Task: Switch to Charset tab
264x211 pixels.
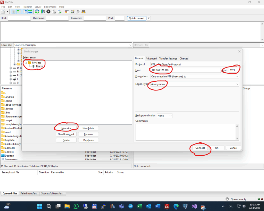Action: click(184, 58)
